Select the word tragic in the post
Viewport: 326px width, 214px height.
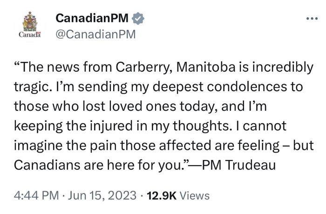click(33, 87)
